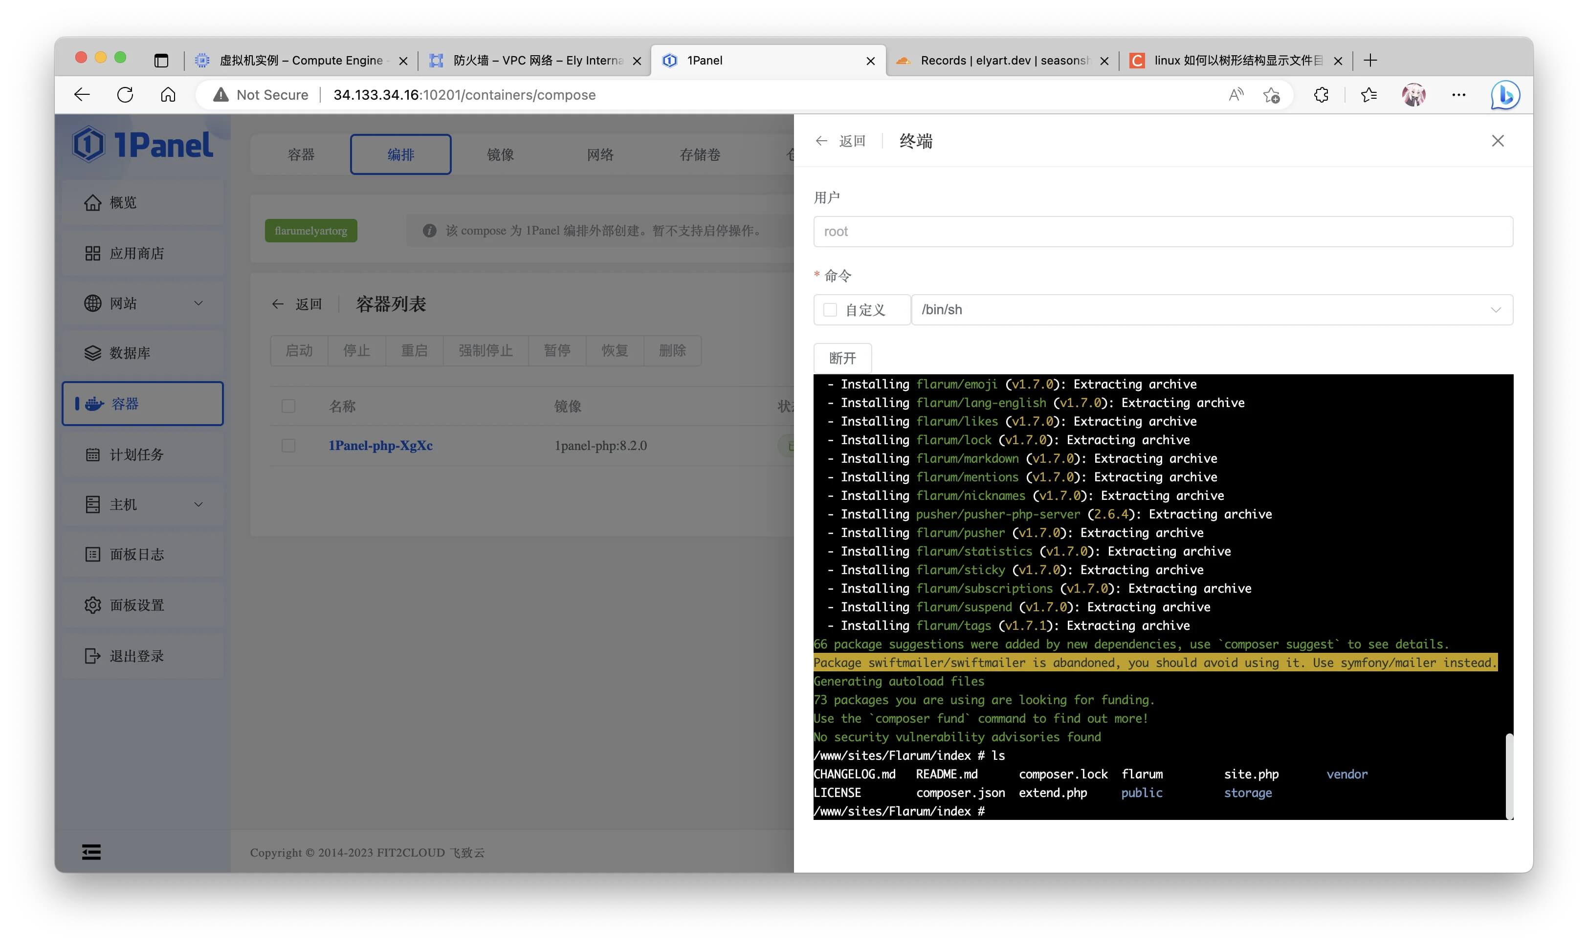Open 面板设置 panel settings in sidebar
This screenshot has height=945, width=1588.
pyautogui.click(x=143, y=605)
